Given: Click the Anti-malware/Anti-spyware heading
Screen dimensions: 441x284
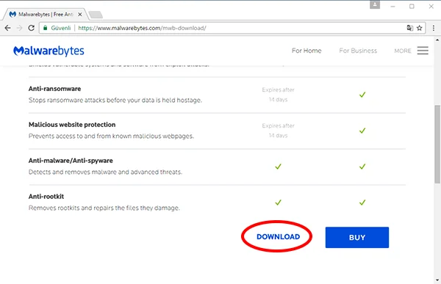Looking at the screenshot, I should (x=71, y=161).
